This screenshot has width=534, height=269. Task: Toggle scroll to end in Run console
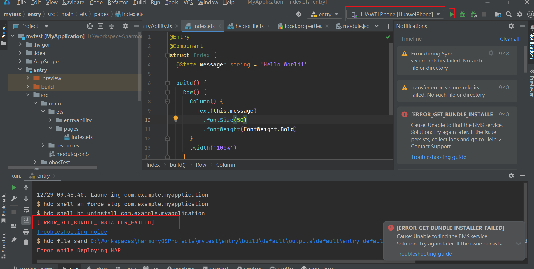[x=26, y=221]
